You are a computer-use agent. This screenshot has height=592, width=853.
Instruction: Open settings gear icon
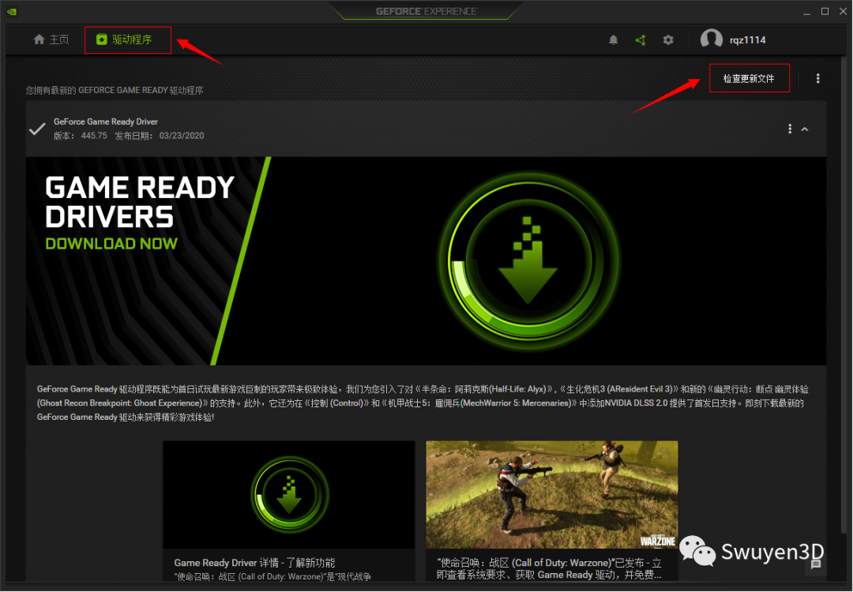click(668, 39)
